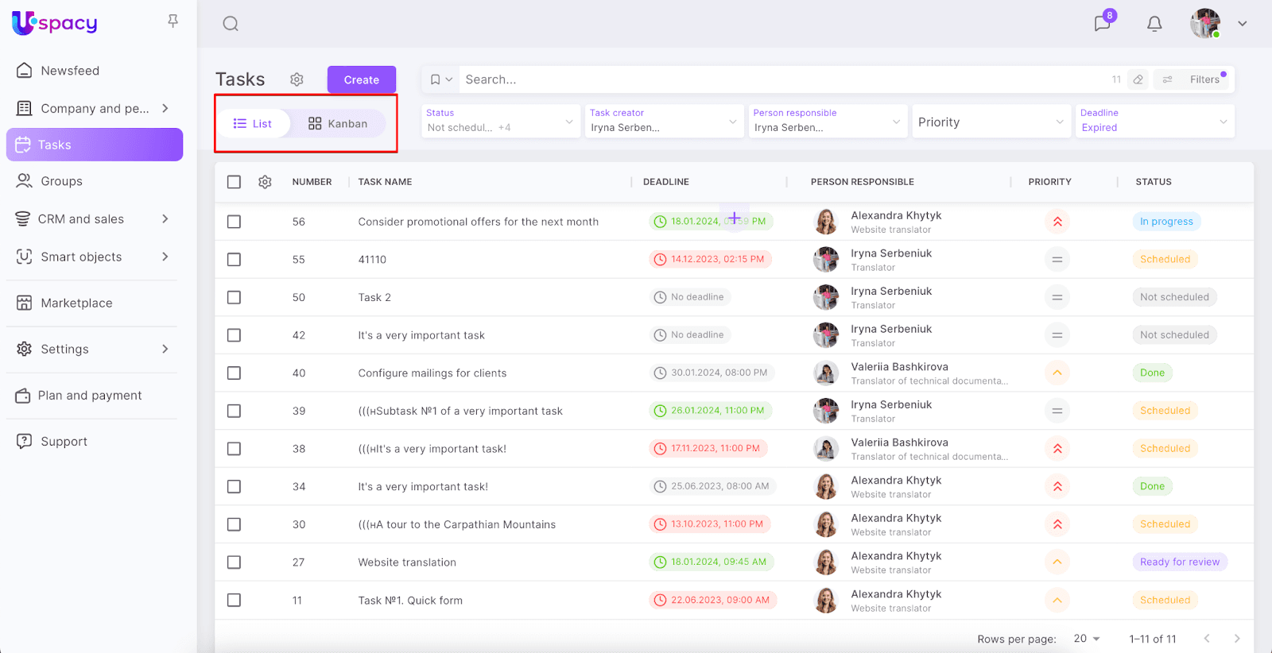Viewport: 1272px width, 653px height.
Task: Clear filters with the eraser icon
Action: (x=1138, y=79)
